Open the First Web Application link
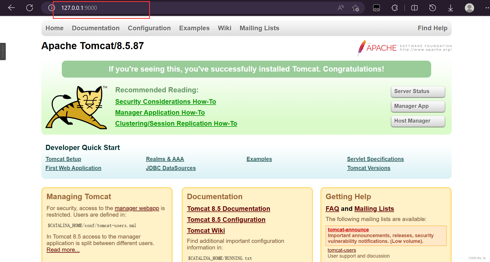The image size is (490, 262). pos(73,168)
